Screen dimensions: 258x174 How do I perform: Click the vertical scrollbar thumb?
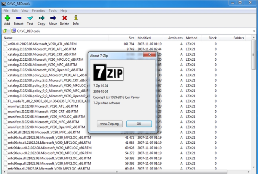point(254,54)
